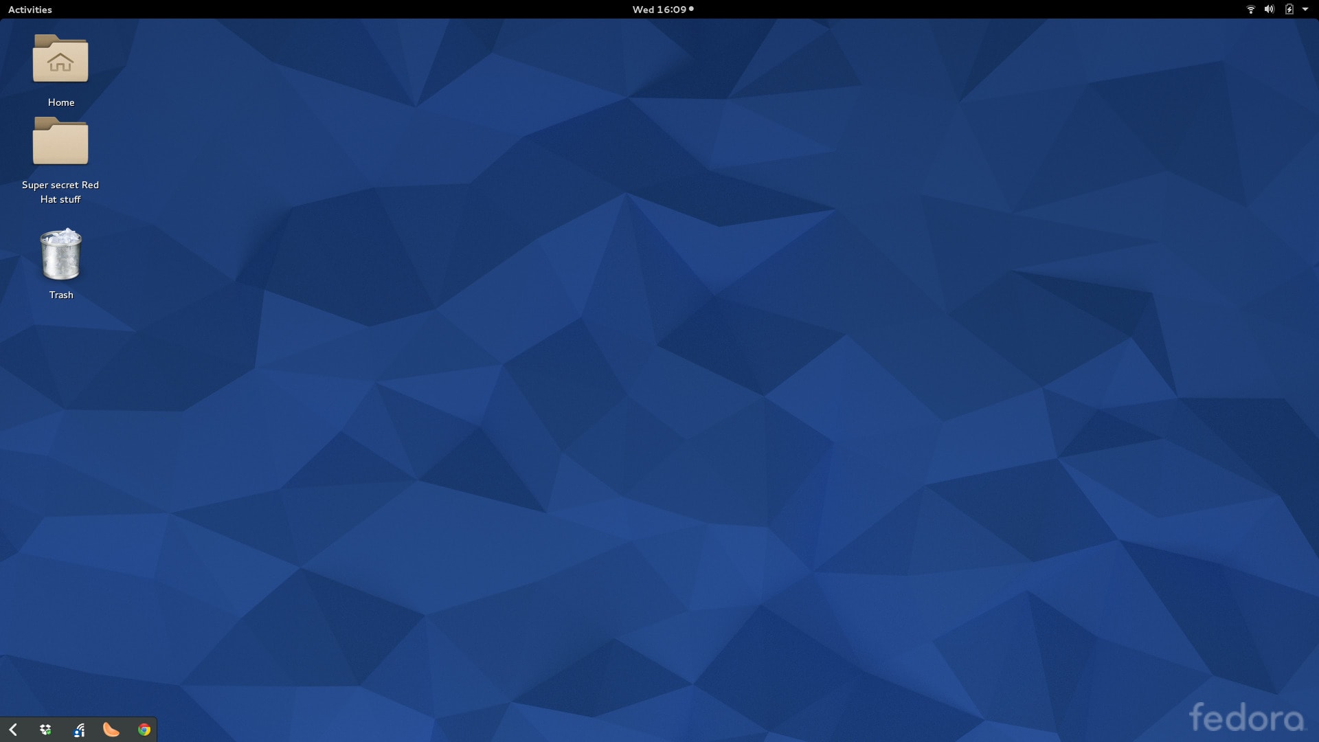
Task: Open Google Chrome from the taskbar
Action: coord(144,730)
